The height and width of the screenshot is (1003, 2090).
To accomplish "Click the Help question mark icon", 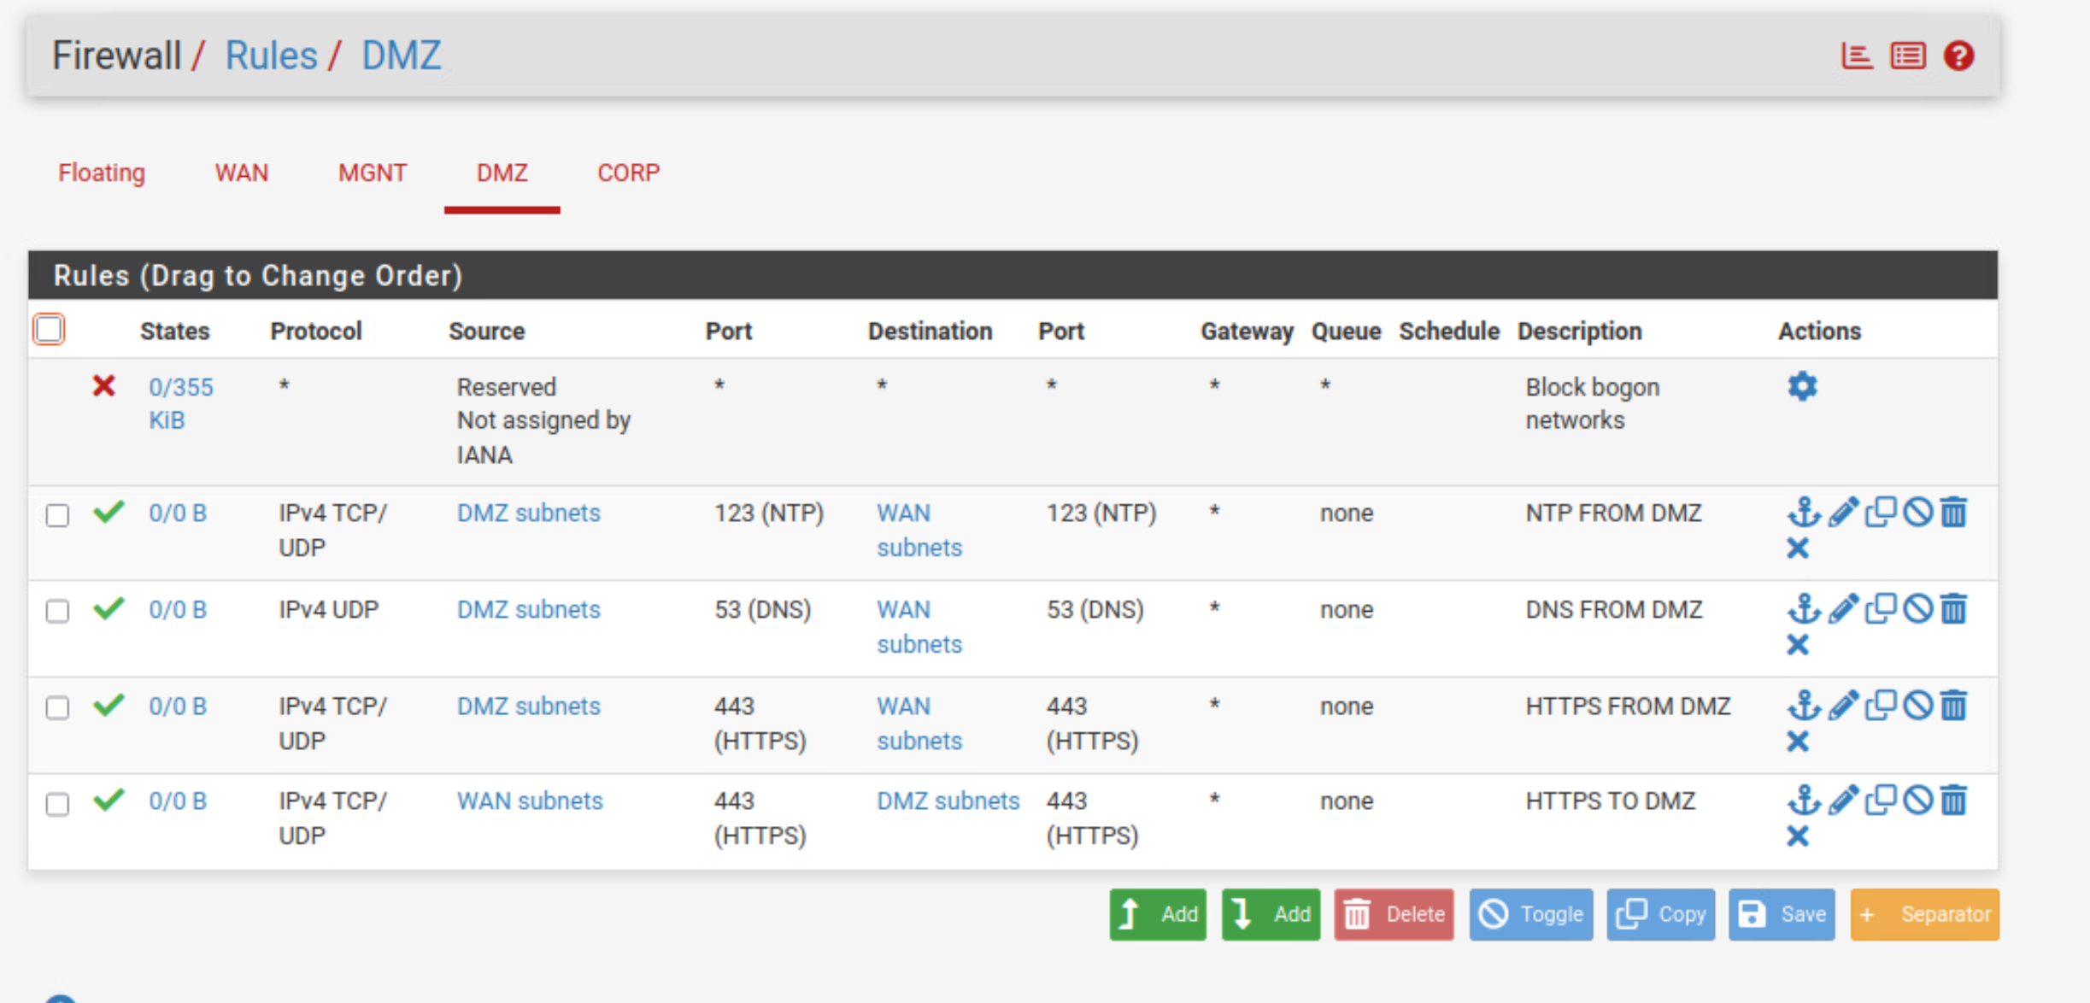I will (1958, 56).
